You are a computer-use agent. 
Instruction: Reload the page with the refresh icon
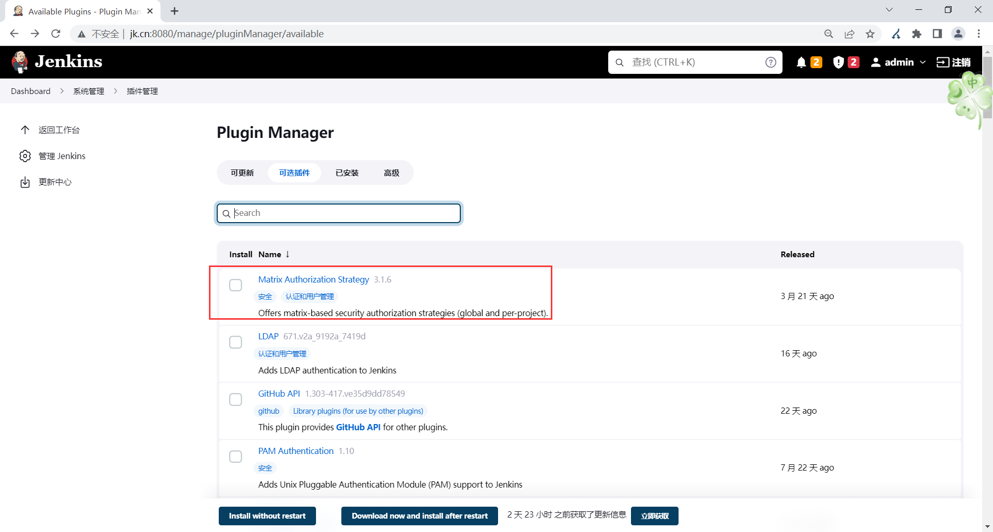click(x=56, y=34)
